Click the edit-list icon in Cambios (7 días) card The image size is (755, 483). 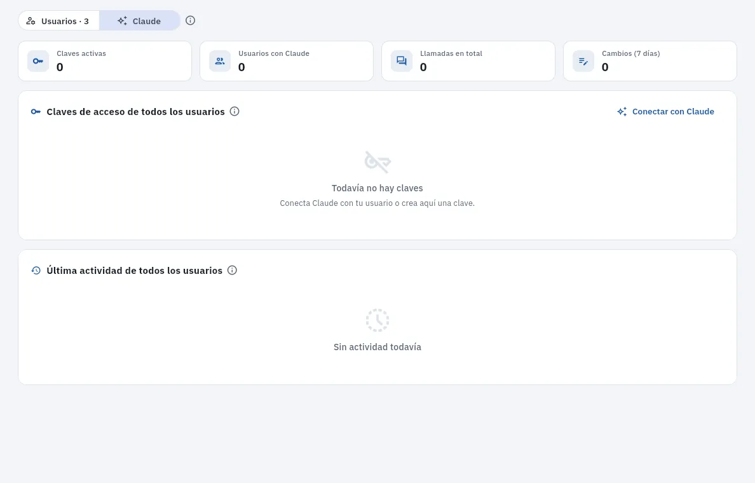click(x=583, y=61)
